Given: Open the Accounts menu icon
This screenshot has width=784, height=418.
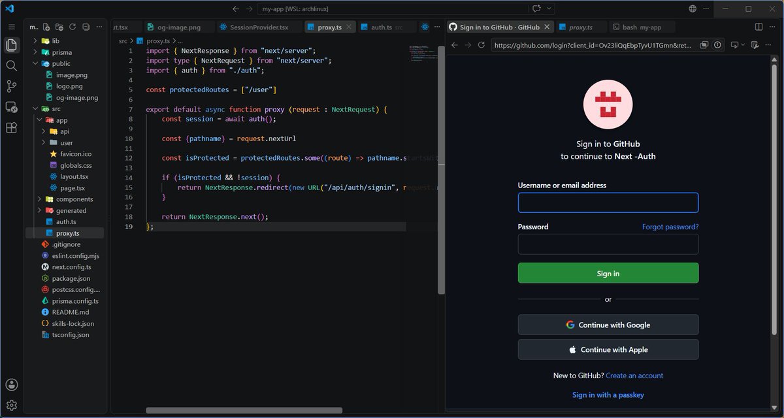Looking at the screenshot, I should point(11,385).
